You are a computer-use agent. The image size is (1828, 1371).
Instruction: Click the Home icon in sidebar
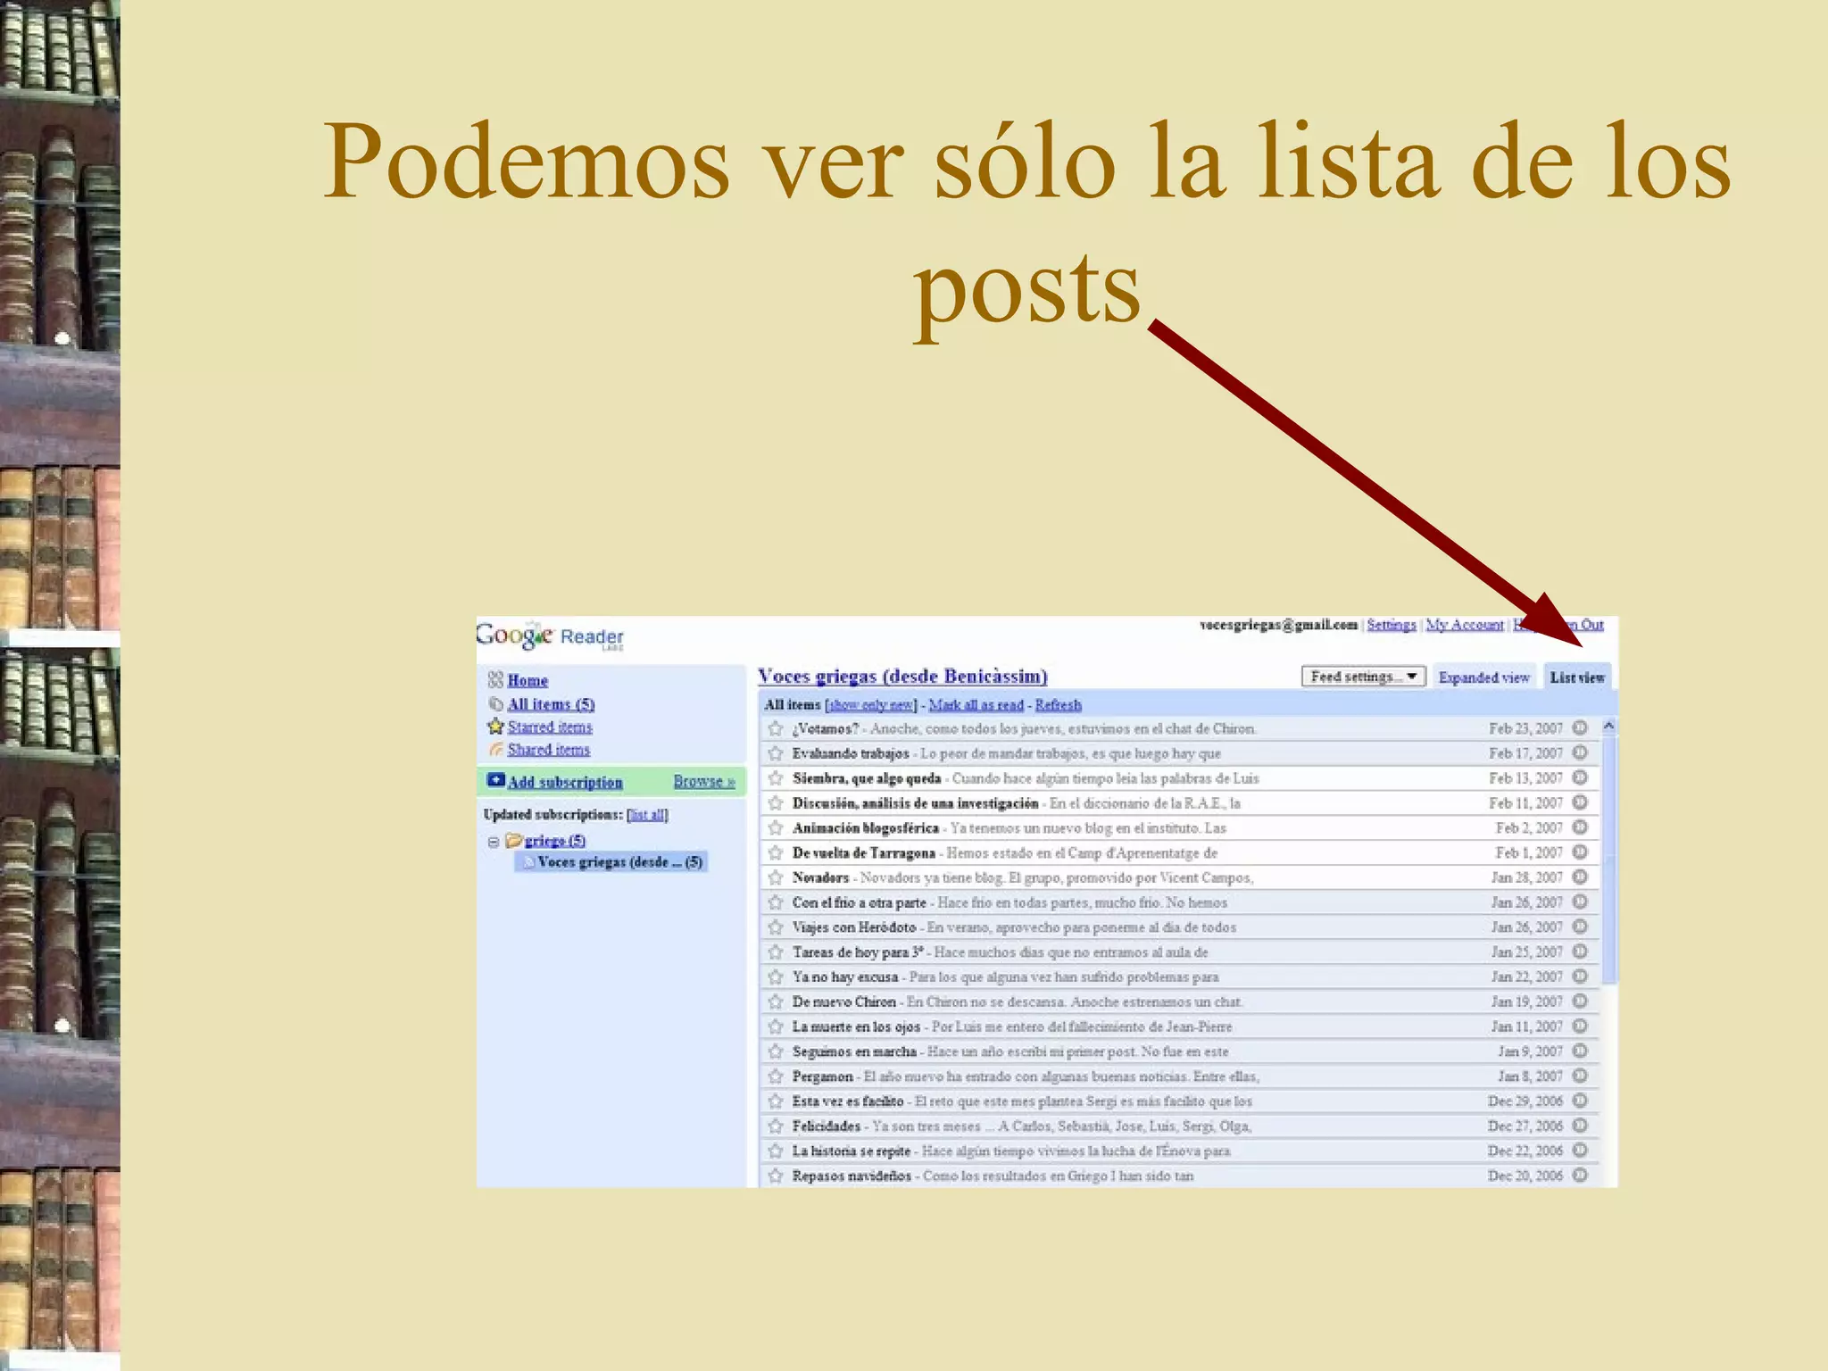pos(496,680)
